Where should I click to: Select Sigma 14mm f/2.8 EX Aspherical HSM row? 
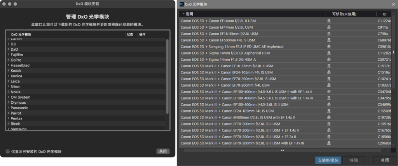pyautogui.click(x=286, y=53)
